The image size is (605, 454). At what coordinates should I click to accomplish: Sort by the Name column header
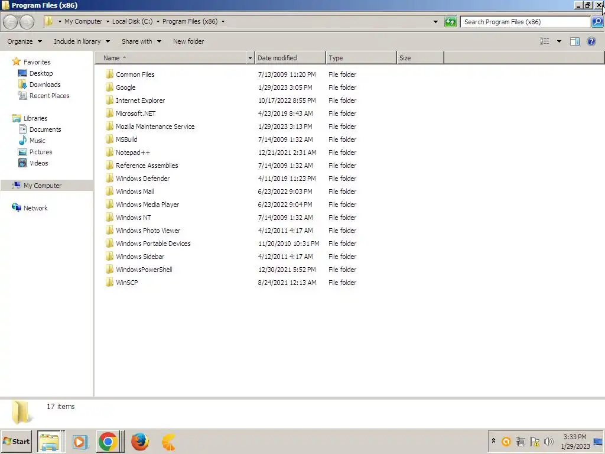170,58
